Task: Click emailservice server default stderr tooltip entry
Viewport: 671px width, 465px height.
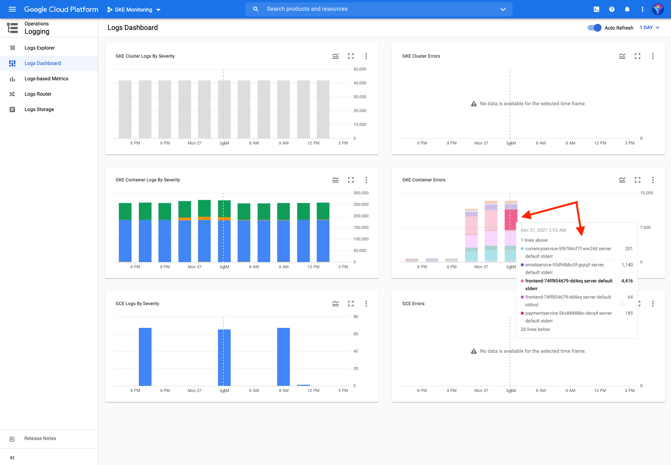Action: pyautogui.click(x=576, y=269)
